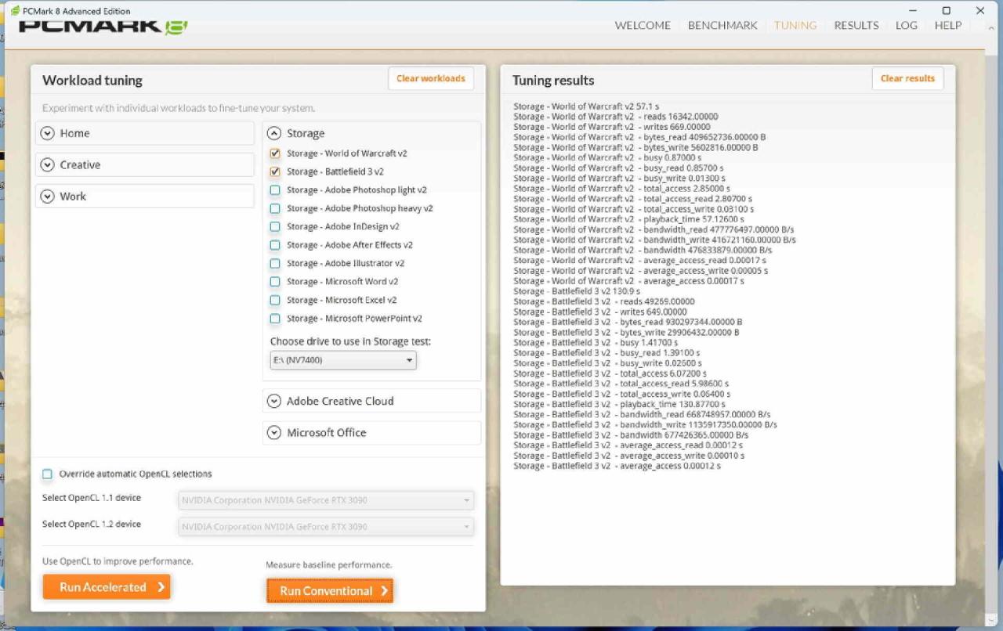
Task: Expand the Work workload group
Action: (145, 196)
